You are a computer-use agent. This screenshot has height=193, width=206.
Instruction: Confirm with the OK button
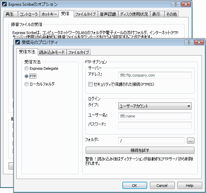tap(135, 186)
